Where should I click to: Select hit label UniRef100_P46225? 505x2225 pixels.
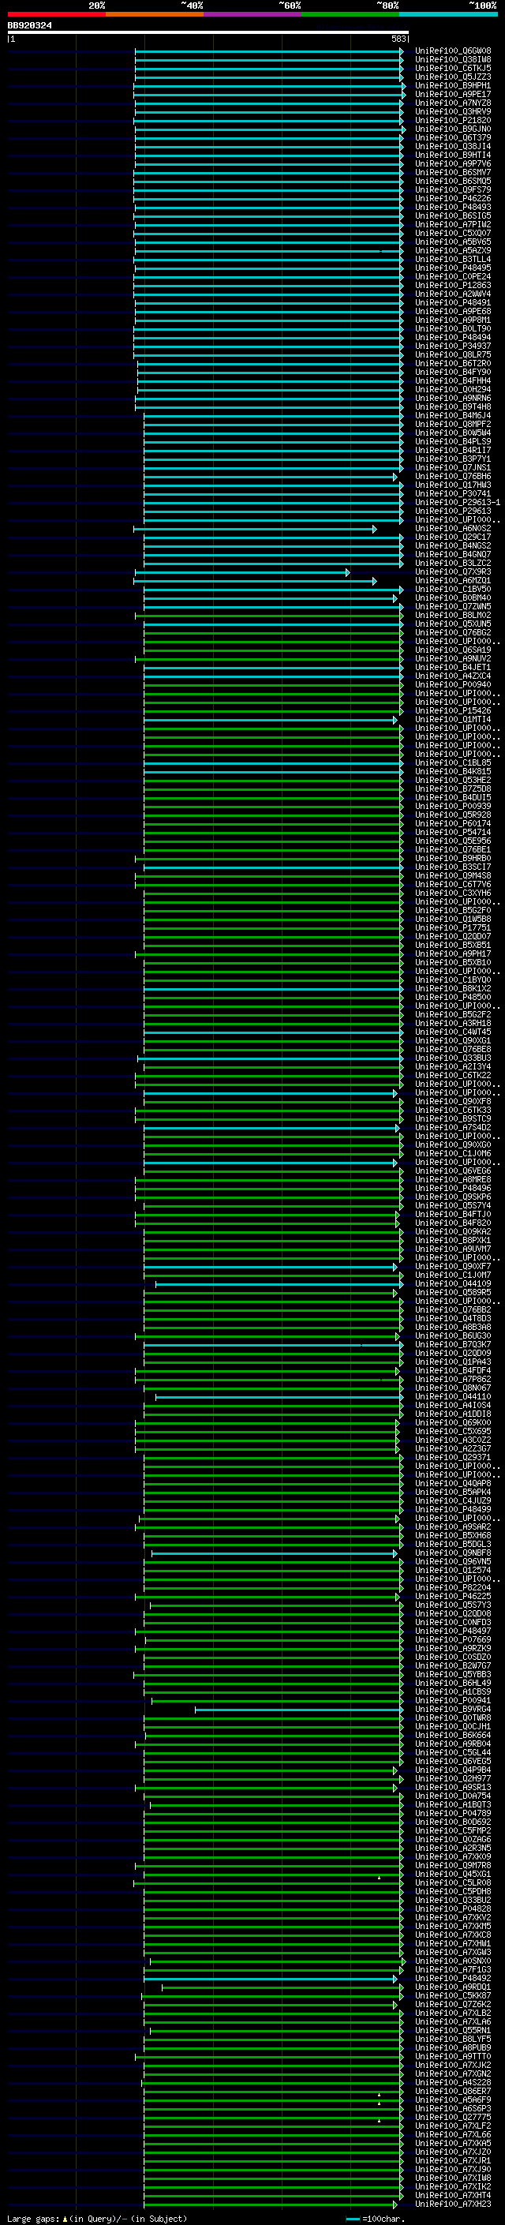coord(453,1596)
